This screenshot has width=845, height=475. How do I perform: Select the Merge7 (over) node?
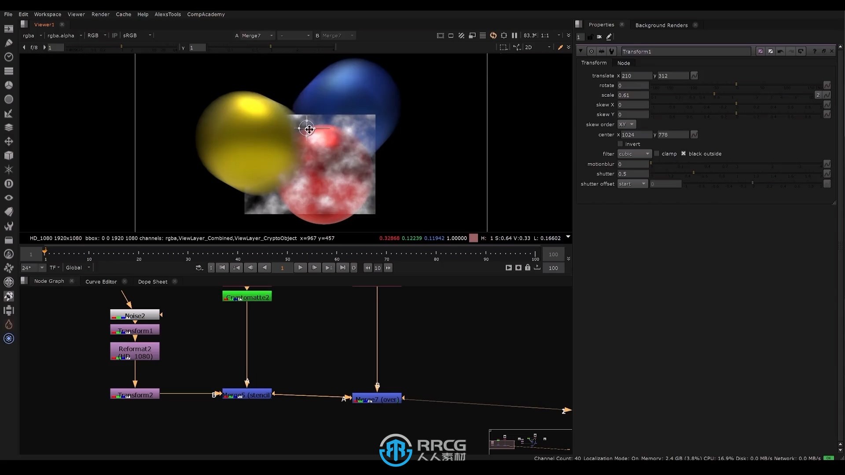[x=377, y=399]
